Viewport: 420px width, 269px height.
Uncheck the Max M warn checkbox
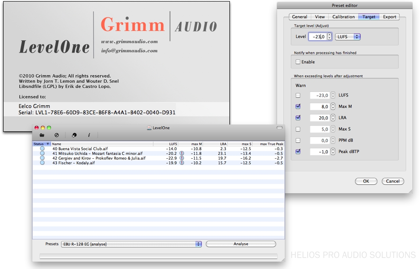point(298,106)
